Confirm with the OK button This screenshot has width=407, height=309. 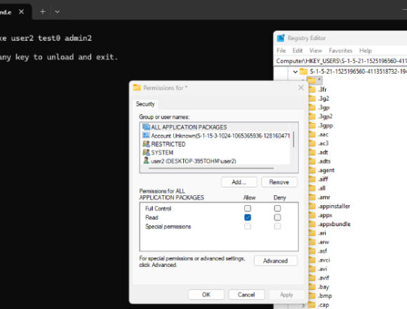coord(206,295)
